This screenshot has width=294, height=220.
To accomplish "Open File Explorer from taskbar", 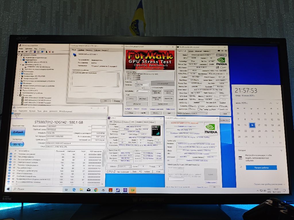I will (x=81, y=190).
